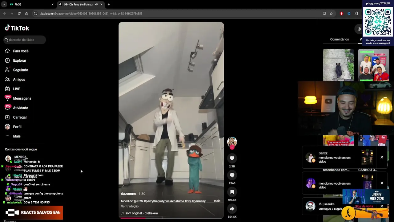Open the install app icon
This screenshot has width=394, height=222.
click(x=324, y=14)
